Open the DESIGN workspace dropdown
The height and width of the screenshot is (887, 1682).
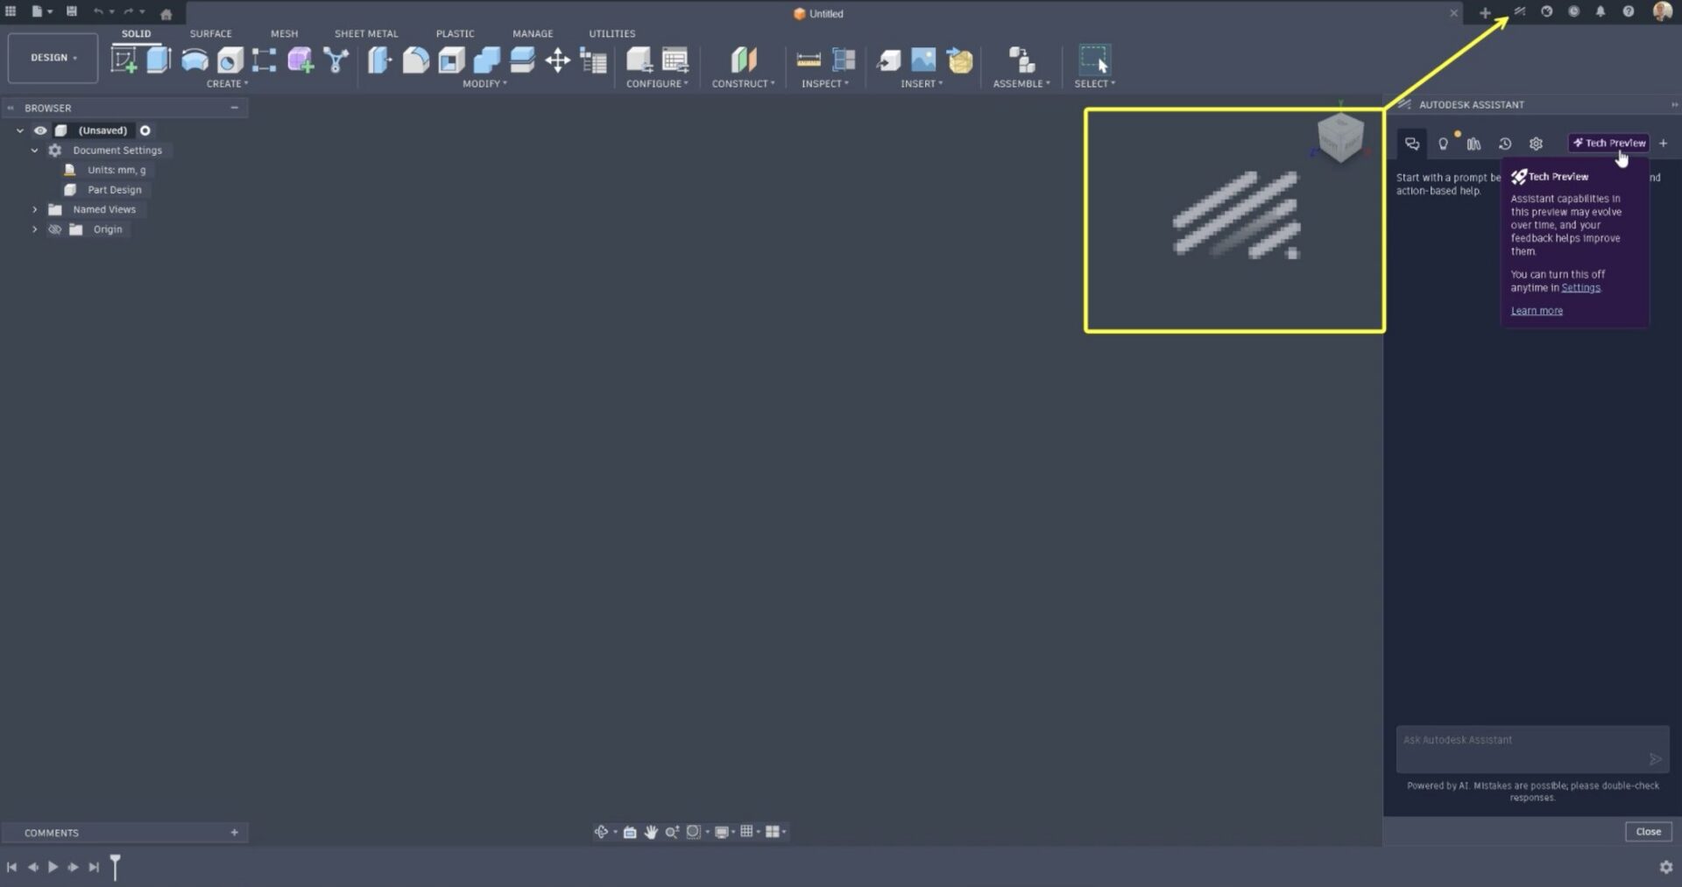tap(53, 58)
